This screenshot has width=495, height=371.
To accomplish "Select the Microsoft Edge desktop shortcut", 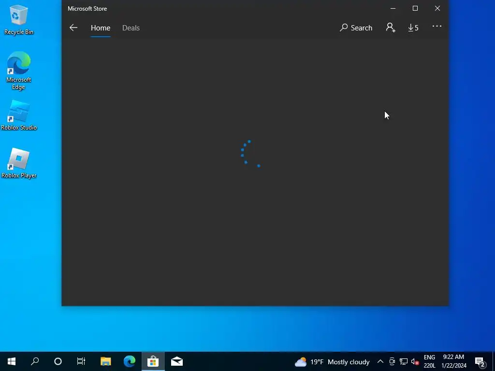I will [x=19, y=71].
